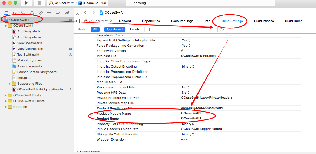Screen dimensions: 316x154
Task: Toggle the project and targets list sidebar icon
Action: pyautogui.click(x=78, y=21)
